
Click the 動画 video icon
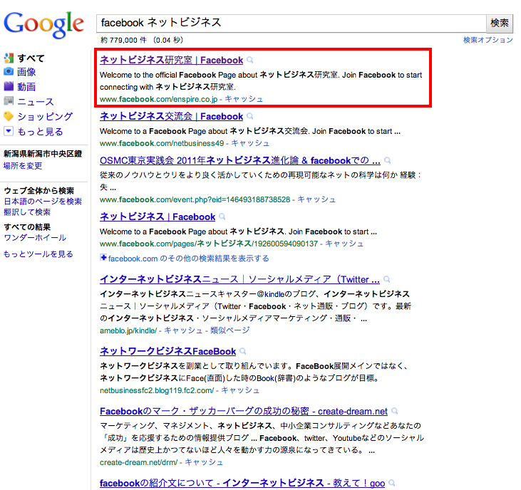click(9, 86)
